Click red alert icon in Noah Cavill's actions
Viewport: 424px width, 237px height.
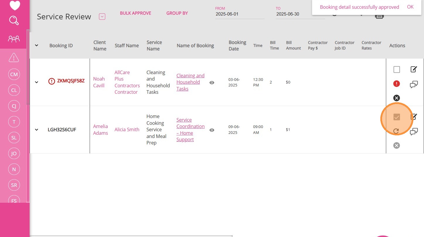[x=396, y=84]
